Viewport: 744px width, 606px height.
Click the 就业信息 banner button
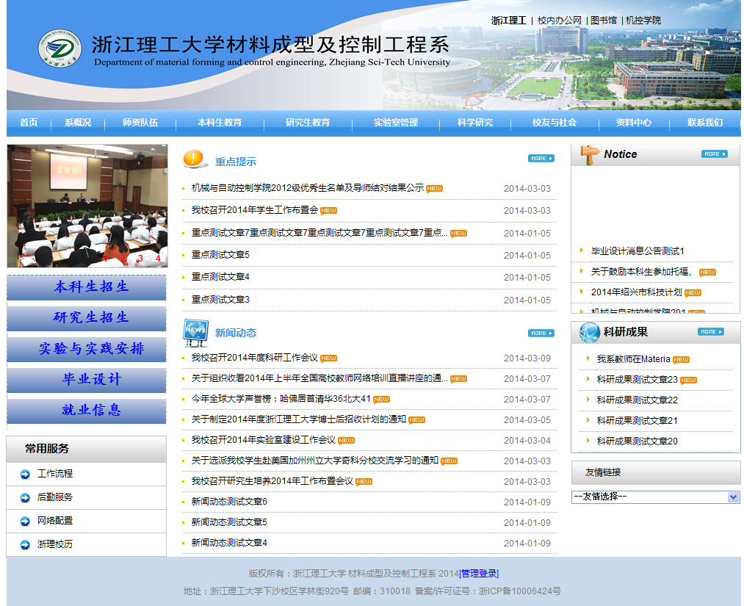point(87,411)
